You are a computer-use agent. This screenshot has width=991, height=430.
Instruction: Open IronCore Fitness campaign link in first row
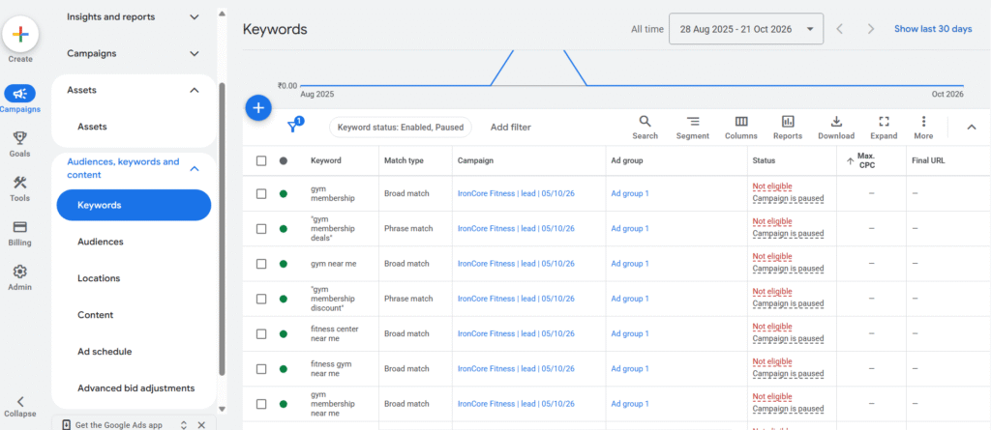pos(516,194)
